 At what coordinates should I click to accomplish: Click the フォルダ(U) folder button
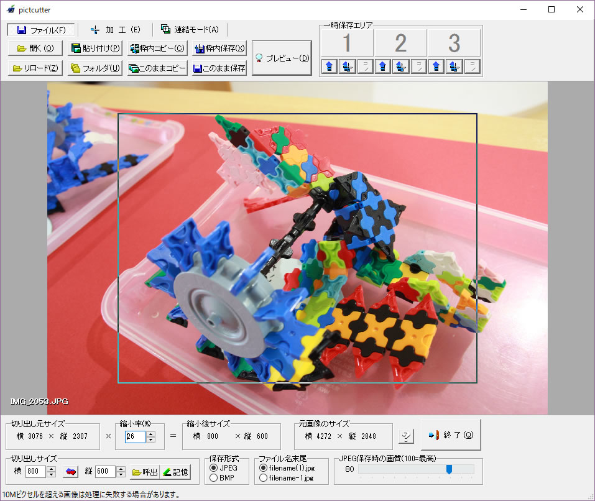(x=95, y=68)
